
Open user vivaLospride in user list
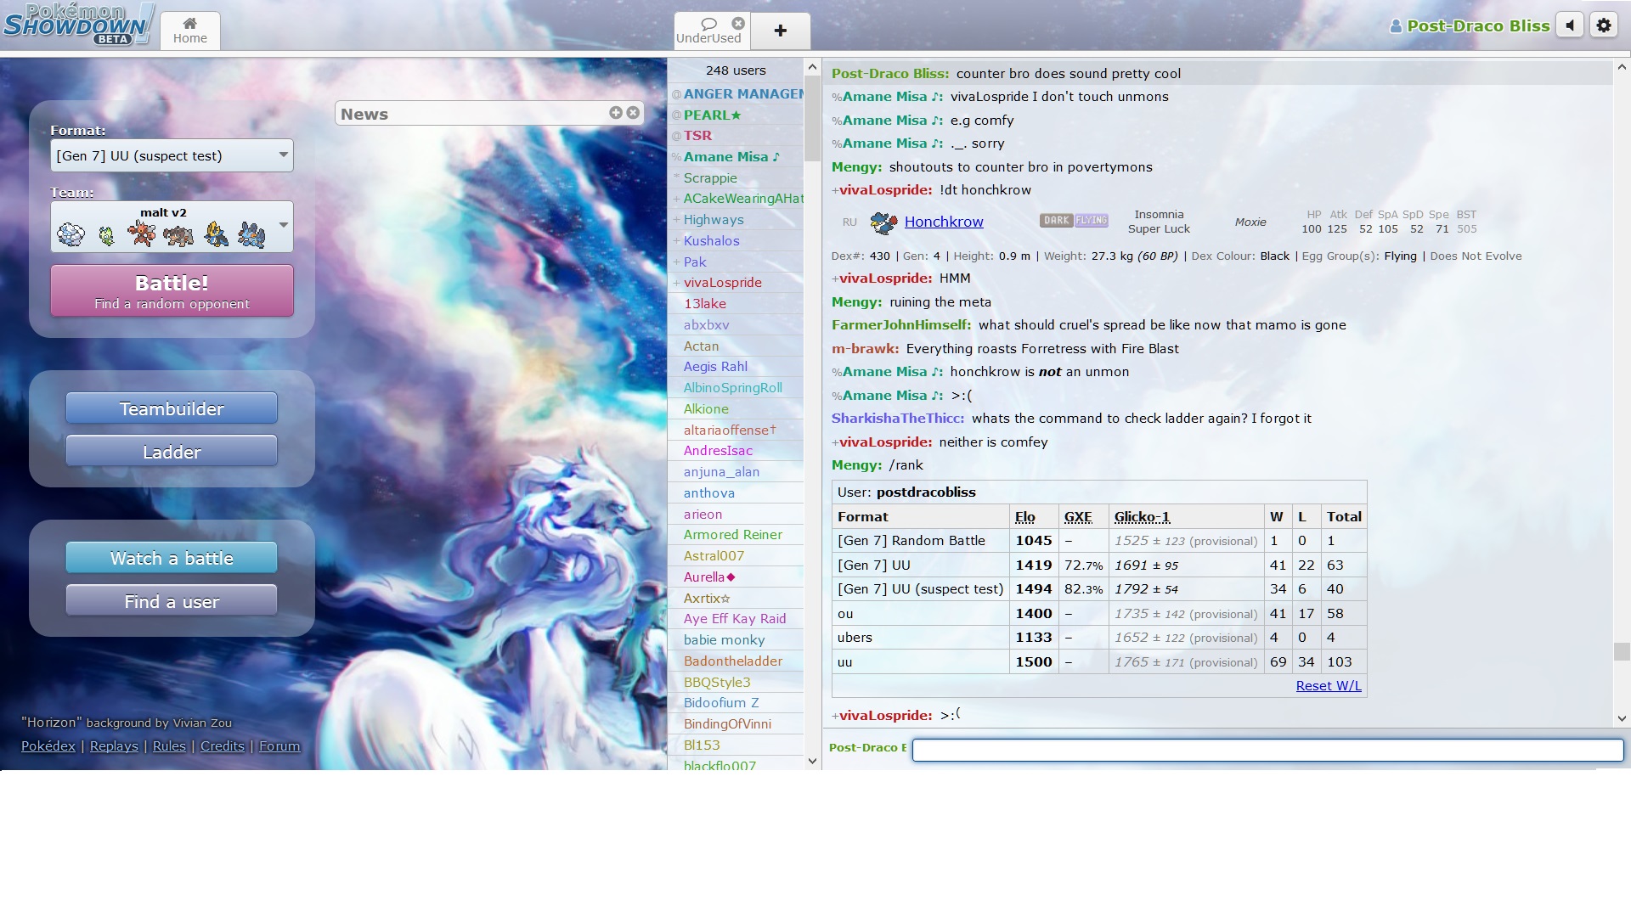coord(722,283)
